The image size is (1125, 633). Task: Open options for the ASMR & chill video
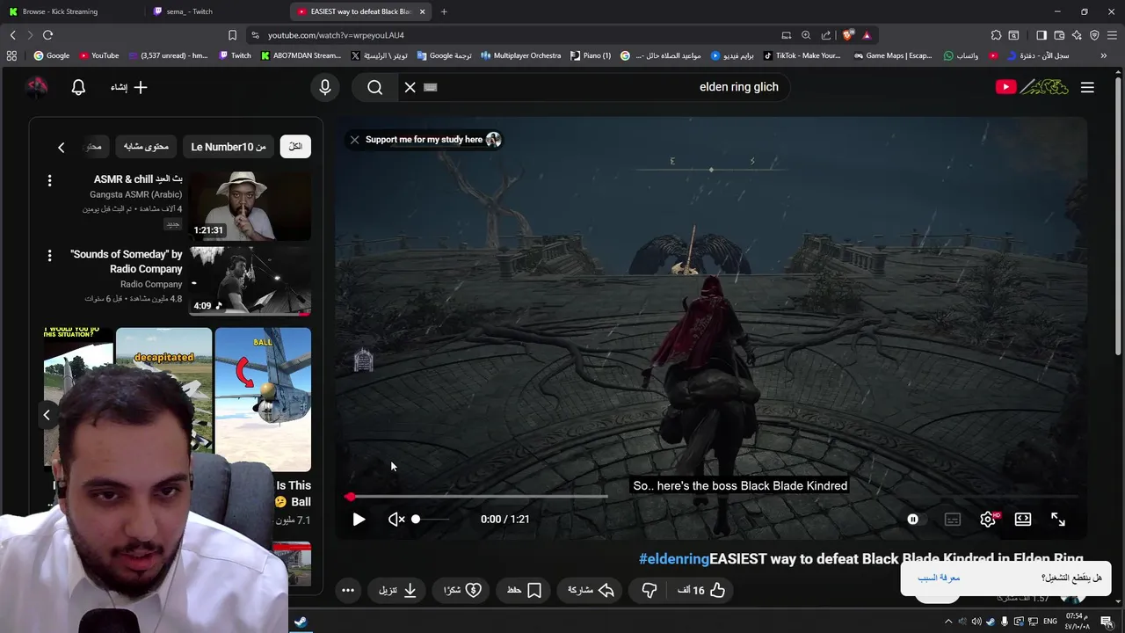pyautogui.click(x=49, y=180)
